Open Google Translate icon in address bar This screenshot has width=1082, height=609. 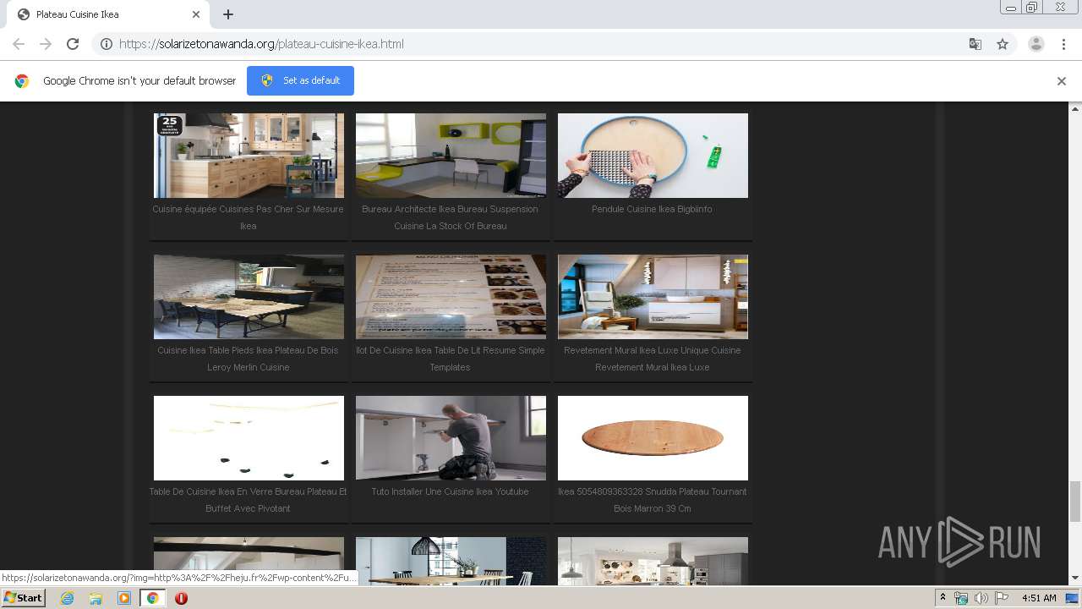click(975, 44)
